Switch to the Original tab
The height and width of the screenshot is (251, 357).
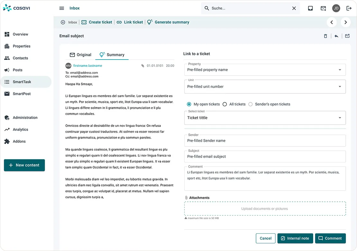click(x=80, y=55)
